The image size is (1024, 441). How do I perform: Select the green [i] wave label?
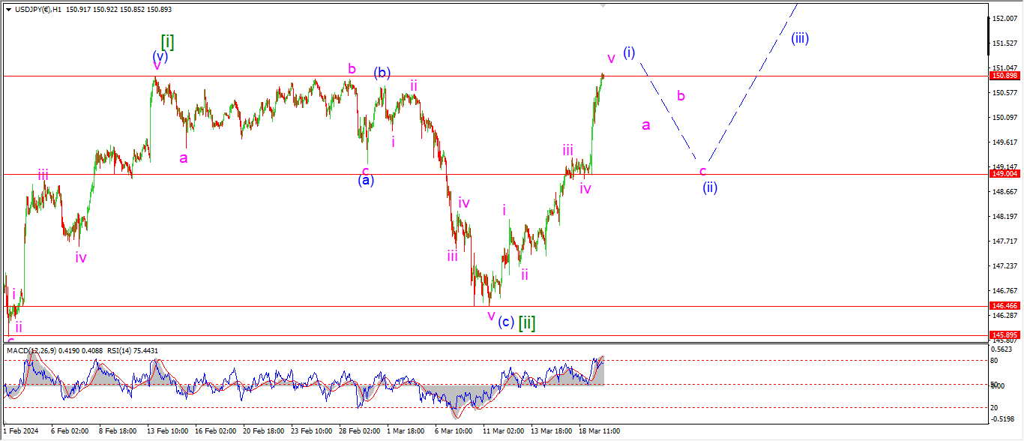pos(167,41)
